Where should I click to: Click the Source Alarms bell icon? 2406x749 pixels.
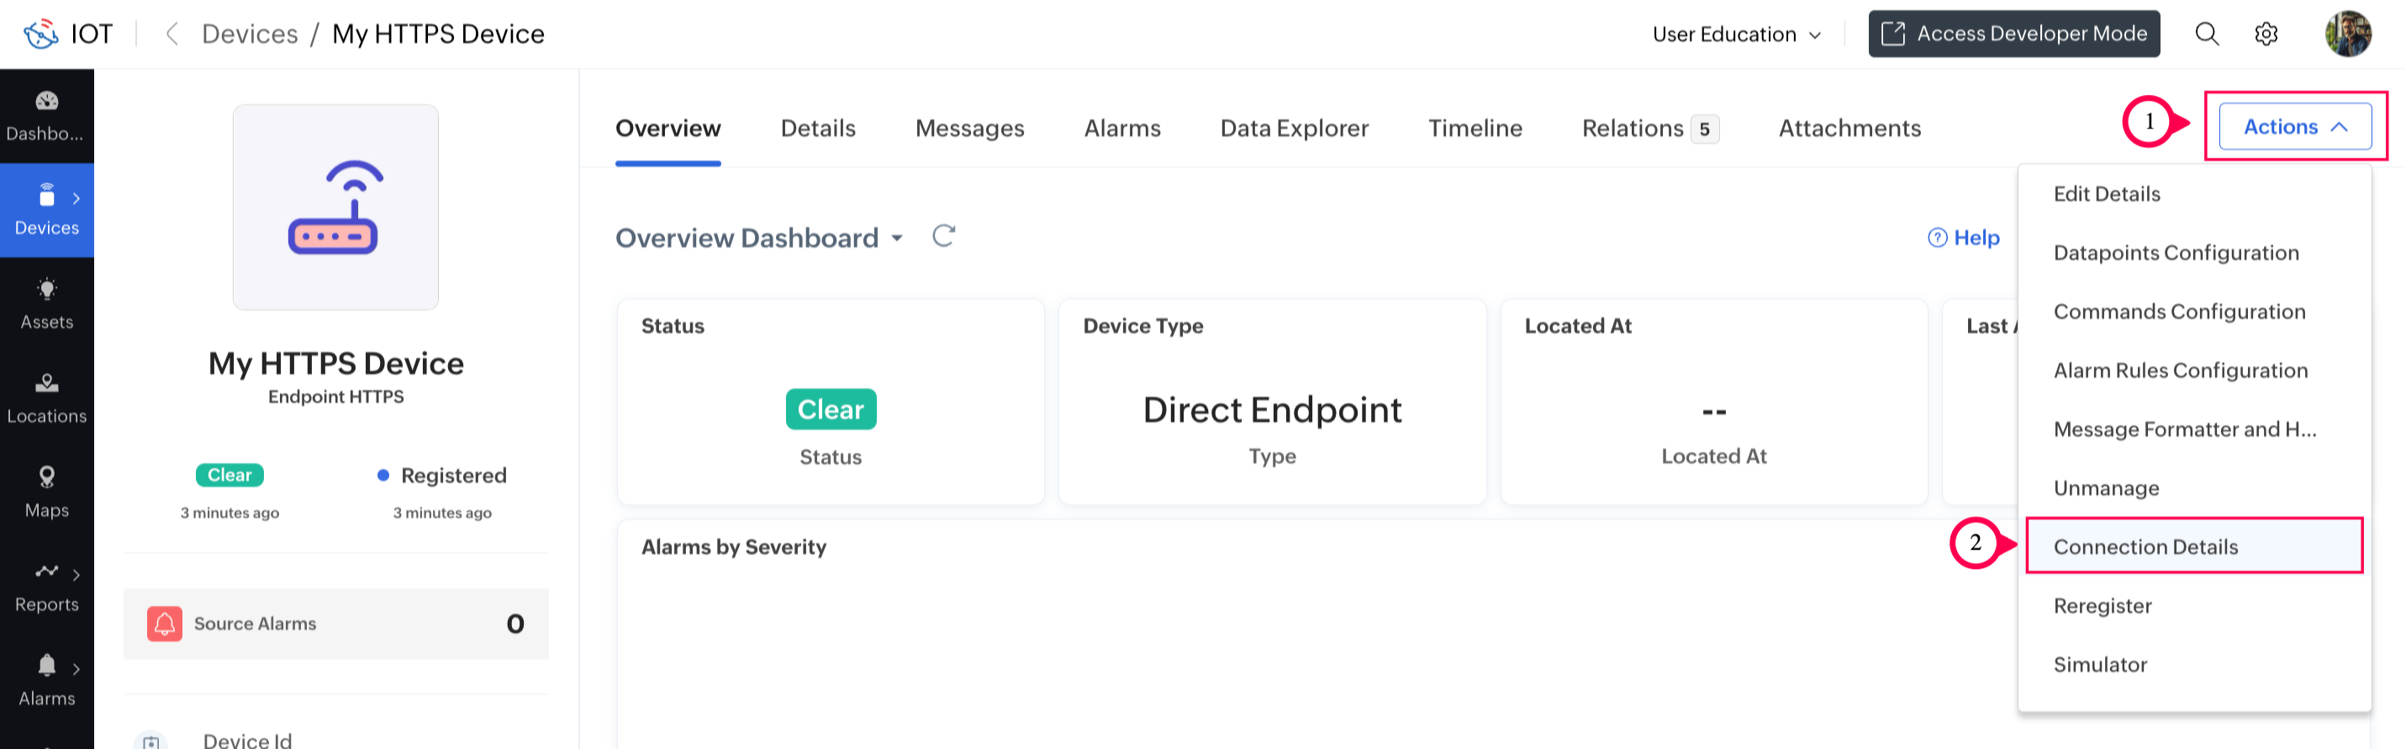(x=165, y=623)
